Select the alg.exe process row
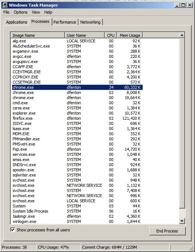 [x=77, y=41]
